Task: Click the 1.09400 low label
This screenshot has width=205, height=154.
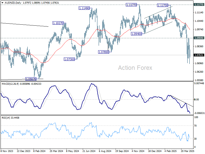Action: click(x=137, y=34)
